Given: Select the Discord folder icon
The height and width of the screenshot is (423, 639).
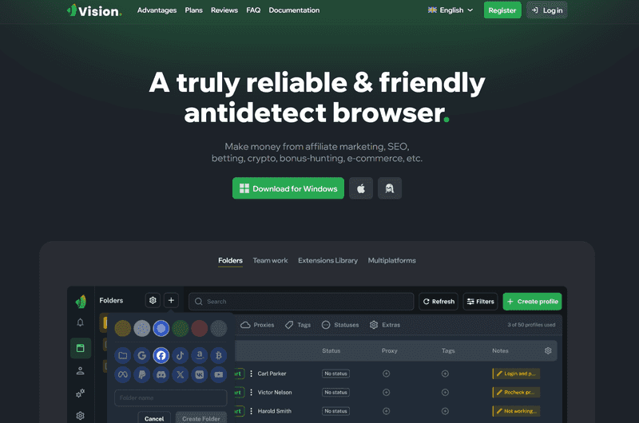Looking at the screenshot, I should (x=161, y=374).
